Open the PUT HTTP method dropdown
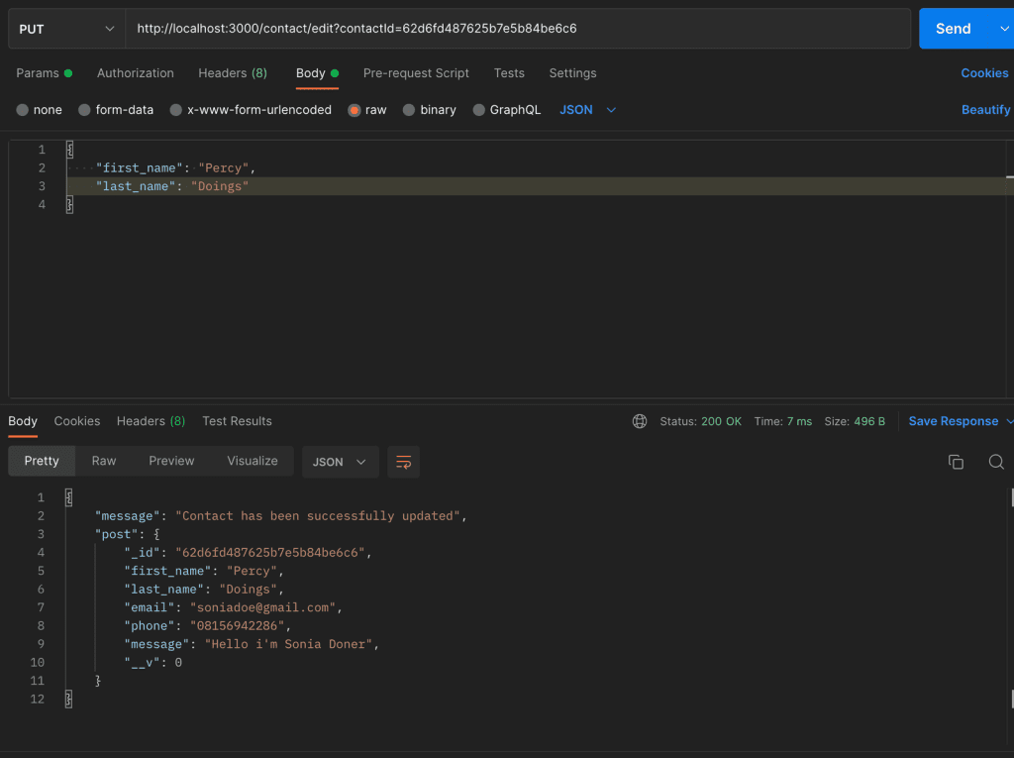 coord(66,29)
